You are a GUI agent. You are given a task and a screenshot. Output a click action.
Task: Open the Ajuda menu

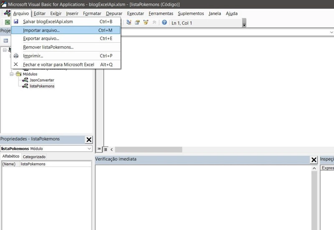[x=232, y=13]
